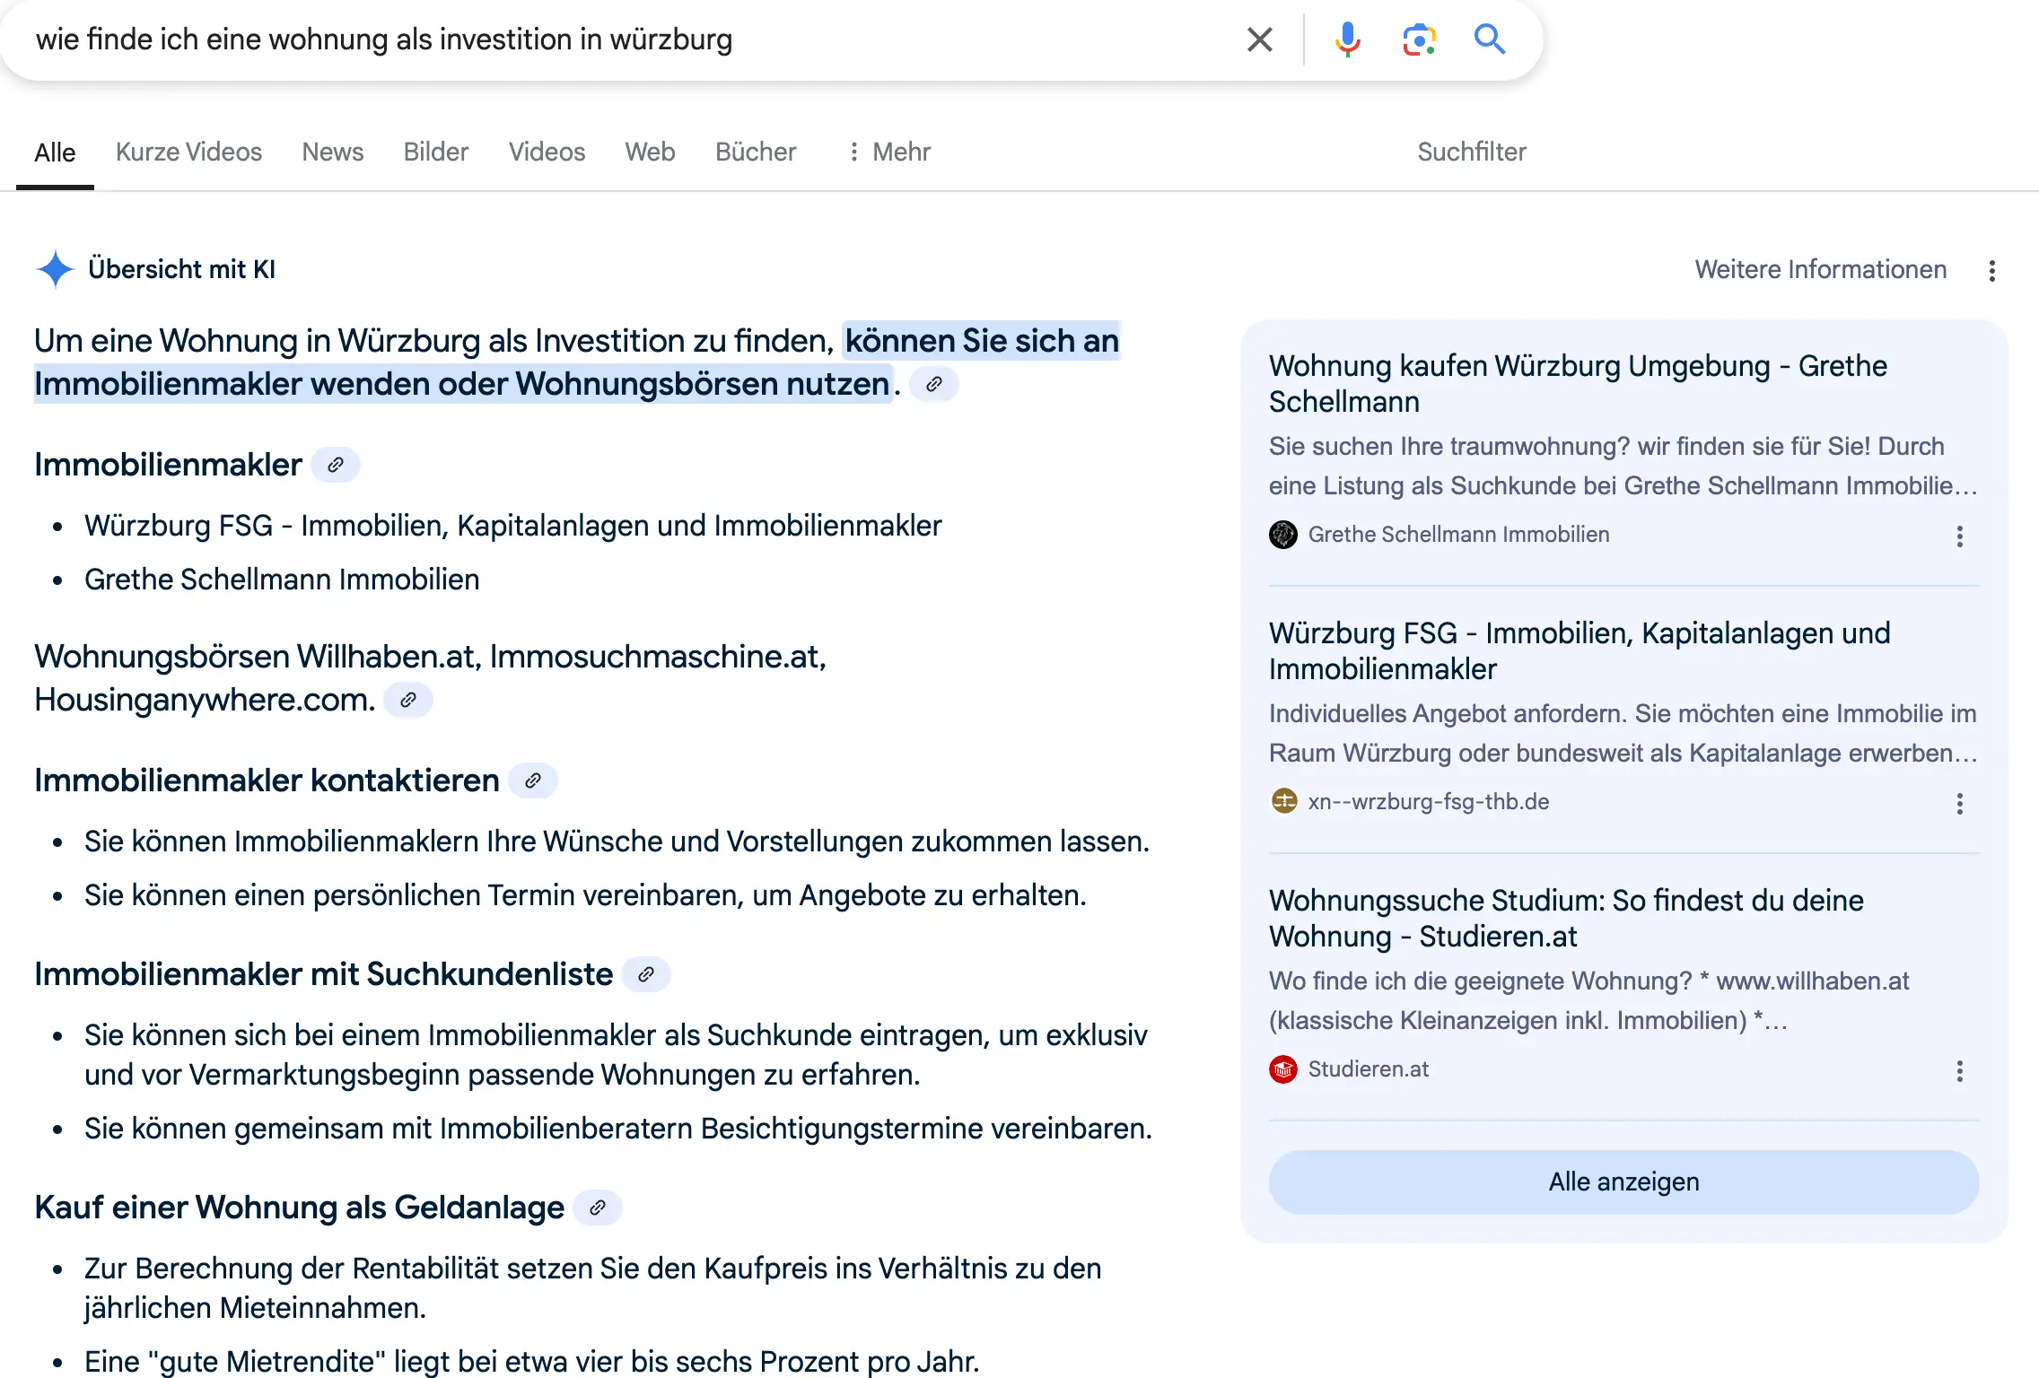The height and width of the screenshot is (1378, 2039).
Task: Switch to Web tab
Action: click(x=650, y=153)
